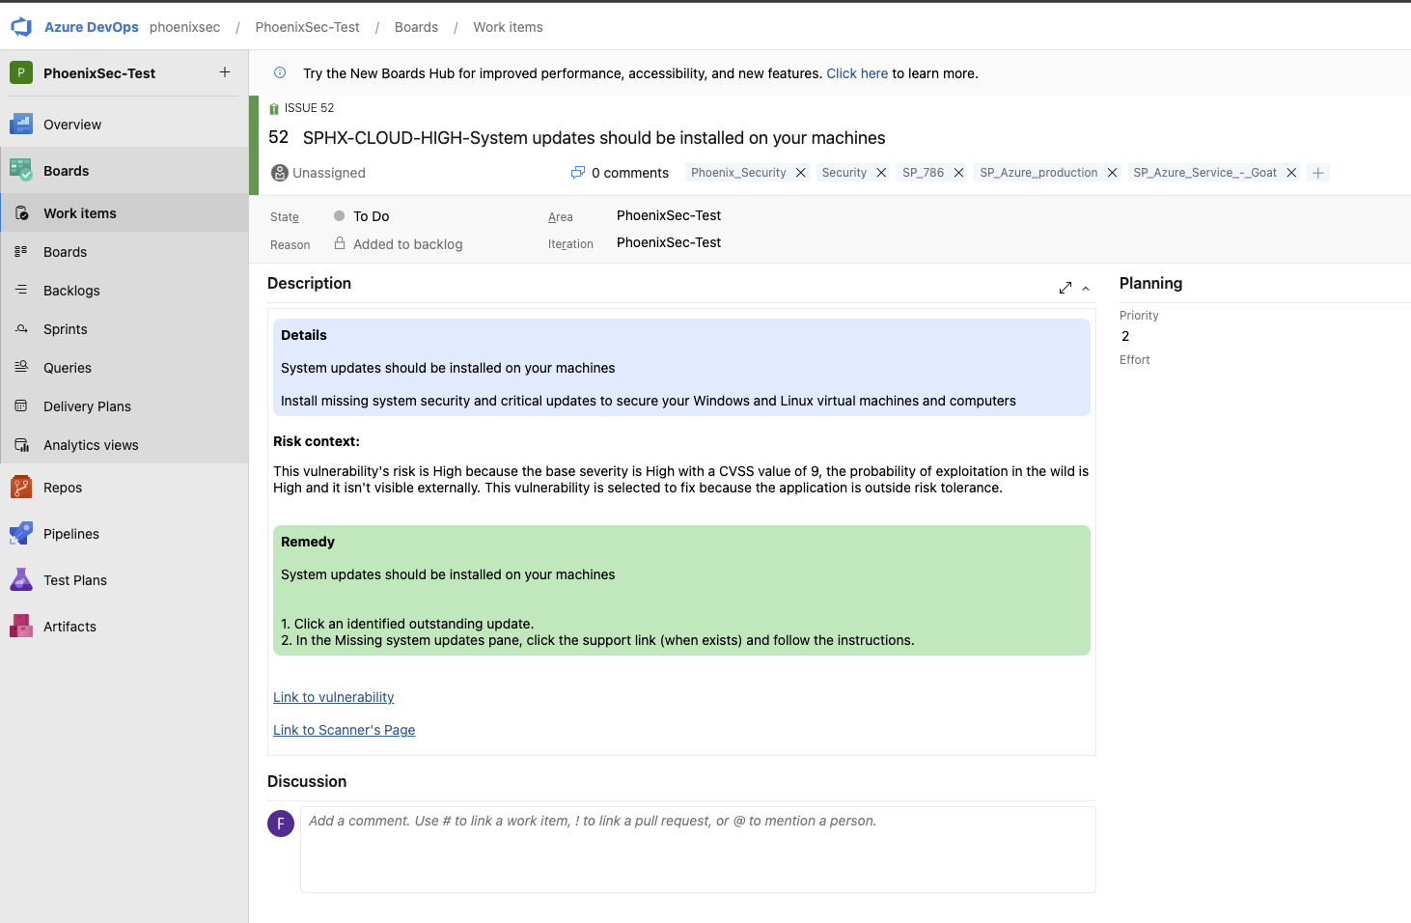Click the Azure DevOps brand text
The width and height of the screenshot is (1411, 923).
point(92,27)
